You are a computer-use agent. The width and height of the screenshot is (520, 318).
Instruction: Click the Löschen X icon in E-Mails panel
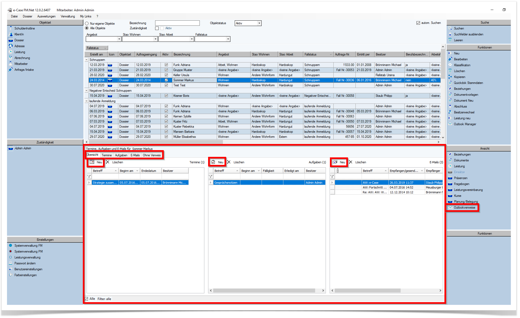(x=351, y=162)
